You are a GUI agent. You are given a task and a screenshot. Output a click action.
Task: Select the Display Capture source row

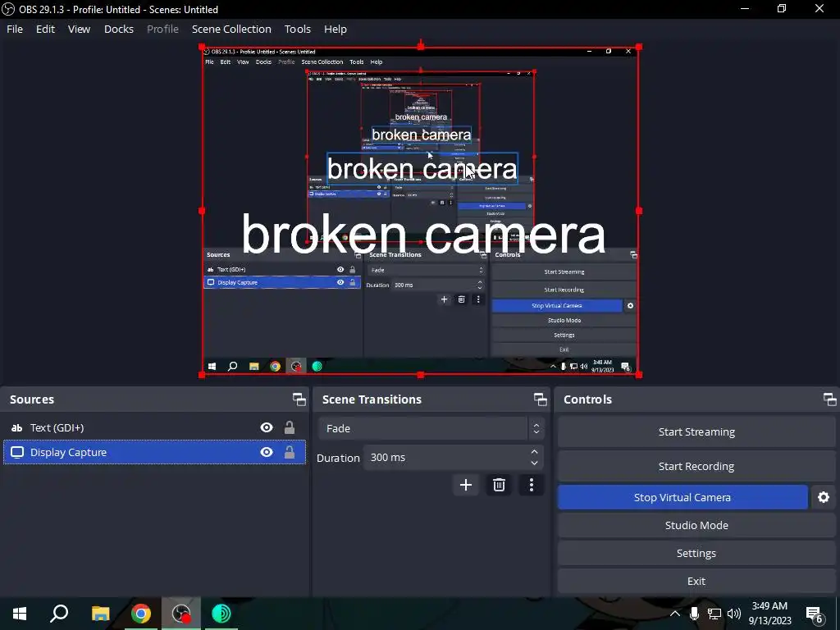coord(154,452)
